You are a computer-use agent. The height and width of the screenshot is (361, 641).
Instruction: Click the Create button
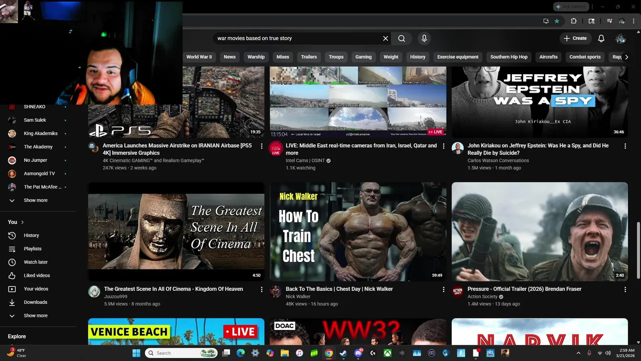tap(575, 38)
